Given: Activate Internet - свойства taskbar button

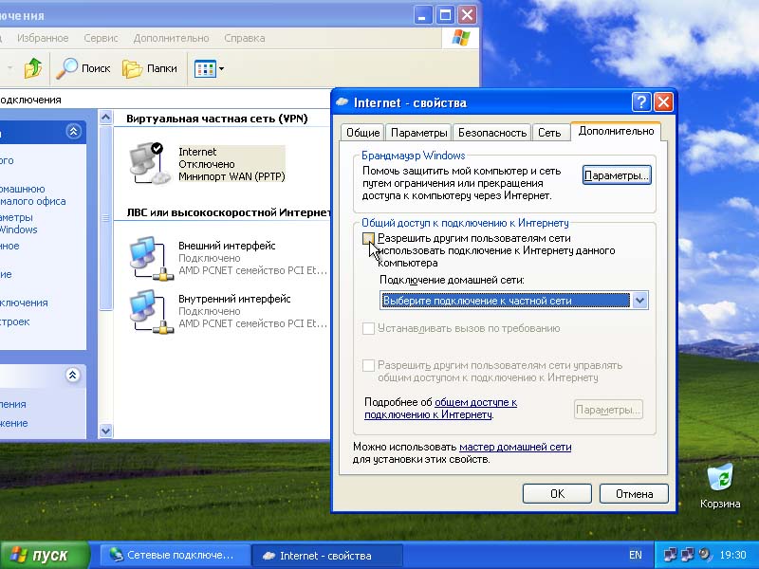Looking at the screenshot, I should pos(327,556).
